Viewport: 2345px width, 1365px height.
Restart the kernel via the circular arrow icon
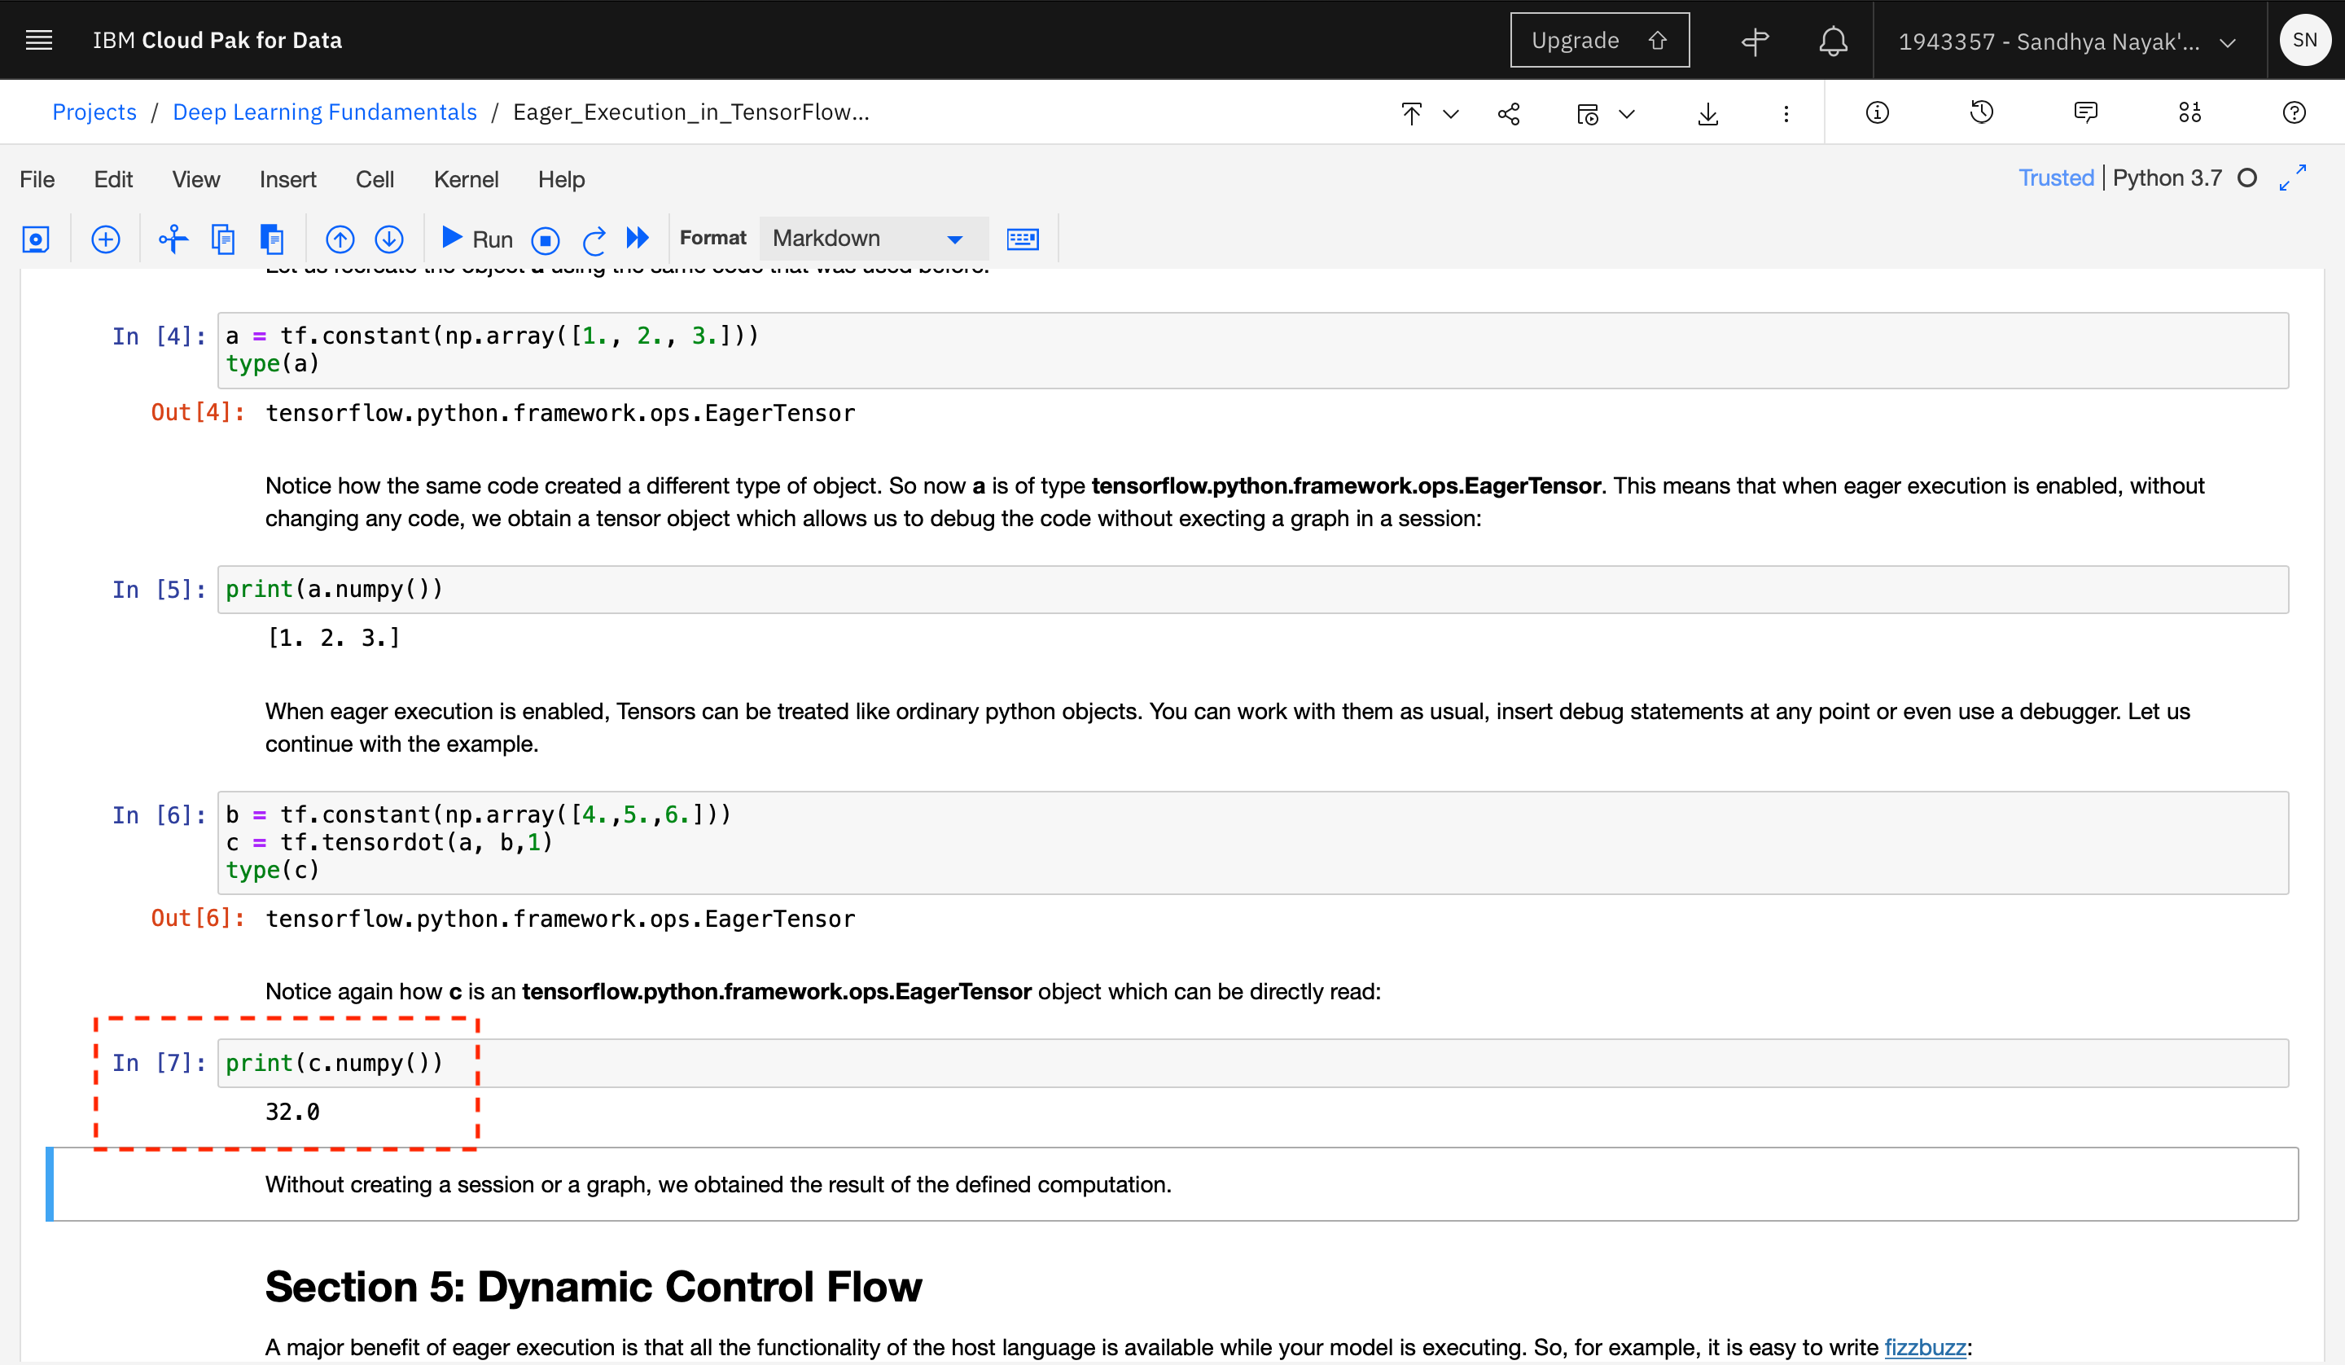594,240
